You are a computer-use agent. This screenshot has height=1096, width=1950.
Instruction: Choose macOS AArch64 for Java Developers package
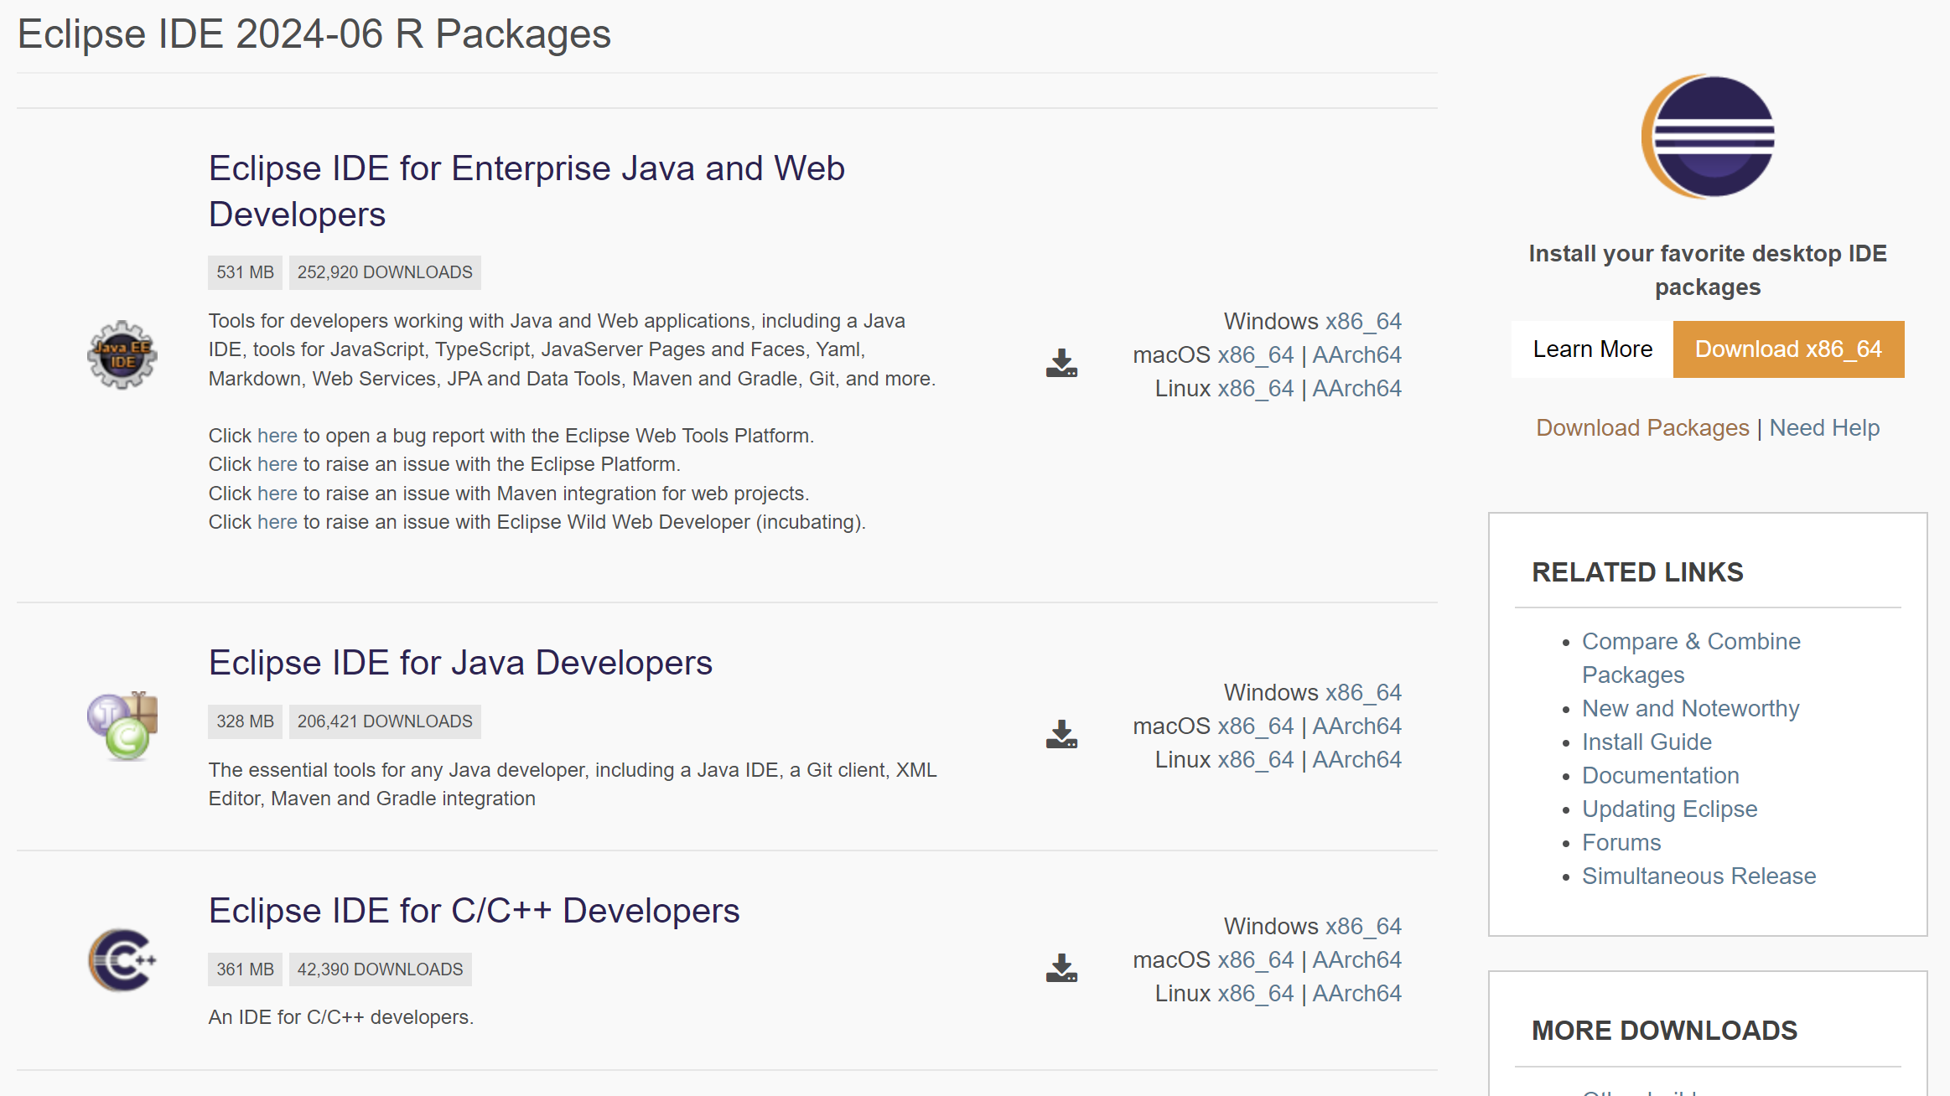coord(1356,726)
